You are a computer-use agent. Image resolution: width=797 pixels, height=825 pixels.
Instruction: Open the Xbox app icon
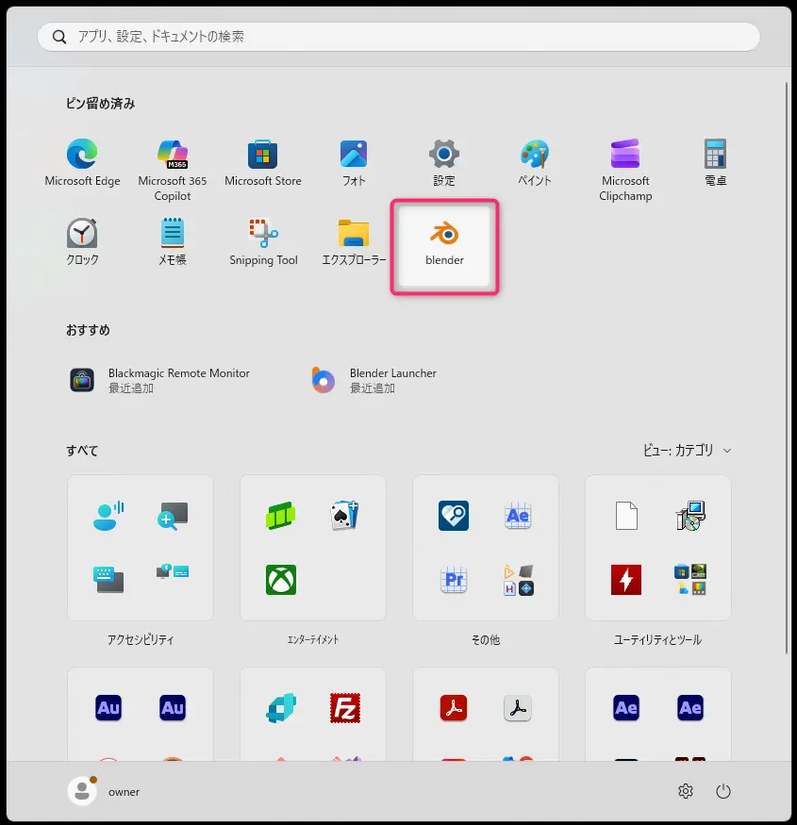(x=281, y=580)
